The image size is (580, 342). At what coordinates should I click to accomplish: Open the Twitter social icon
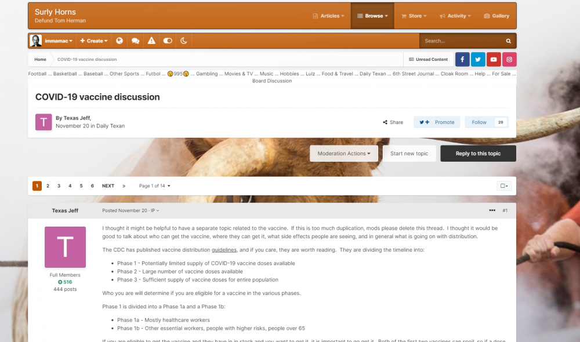click(x=478, y=59)
